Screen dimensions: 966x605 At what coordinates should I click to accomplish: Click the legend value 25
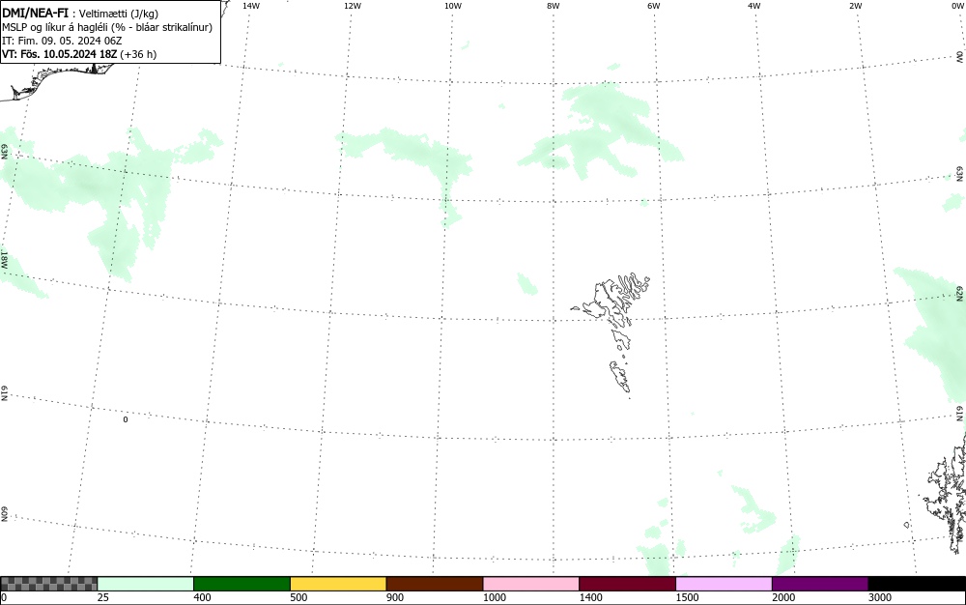tap(103, 597)
